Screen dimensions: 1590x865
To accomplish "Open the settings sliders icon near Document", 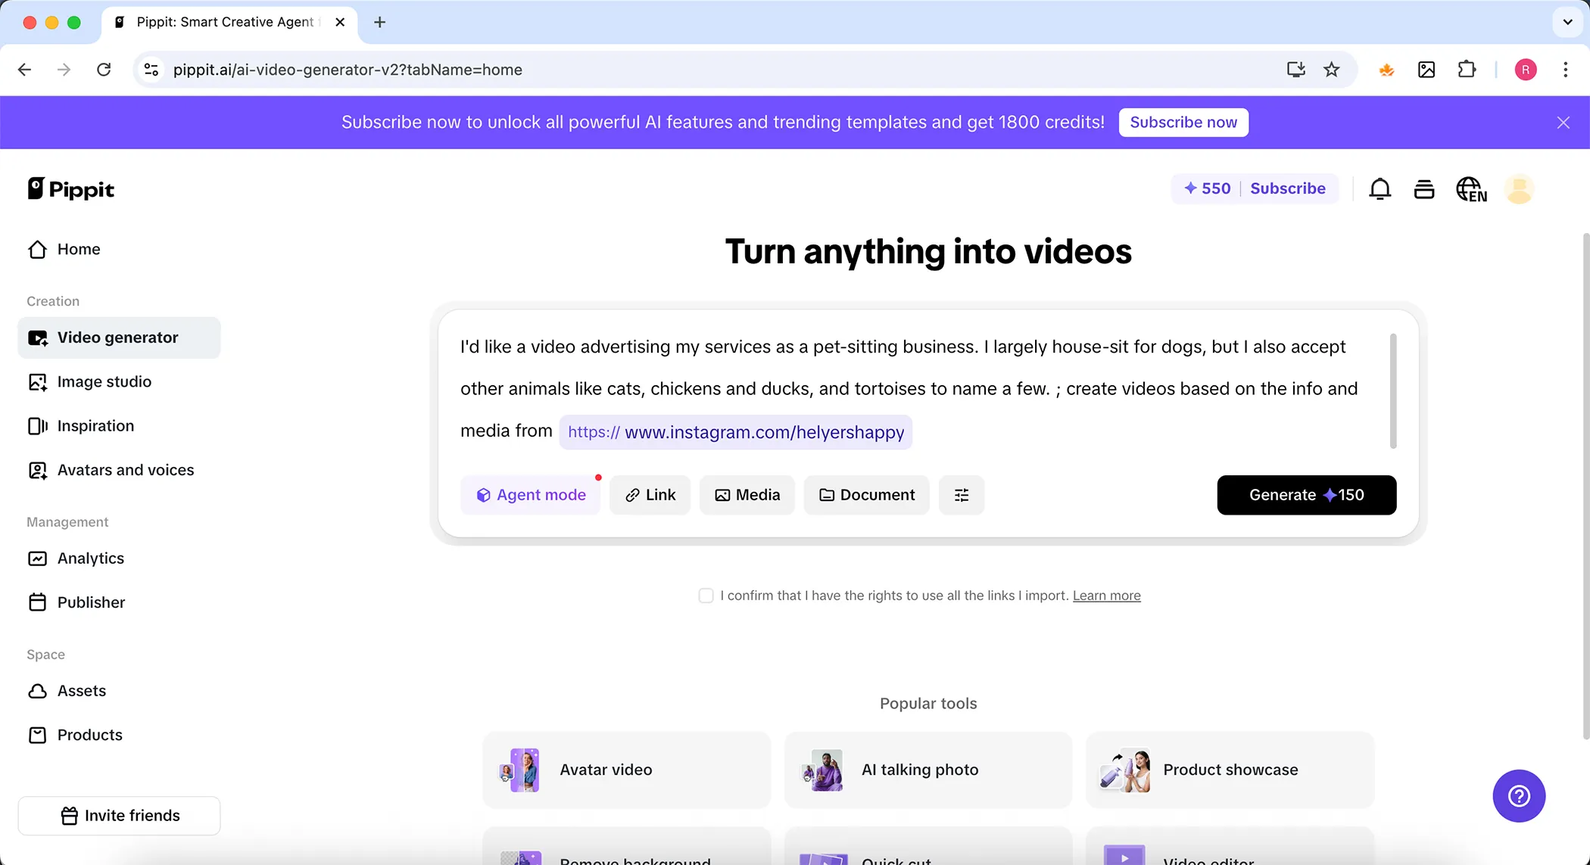I will pyautogui.click(x=961, y=494).
